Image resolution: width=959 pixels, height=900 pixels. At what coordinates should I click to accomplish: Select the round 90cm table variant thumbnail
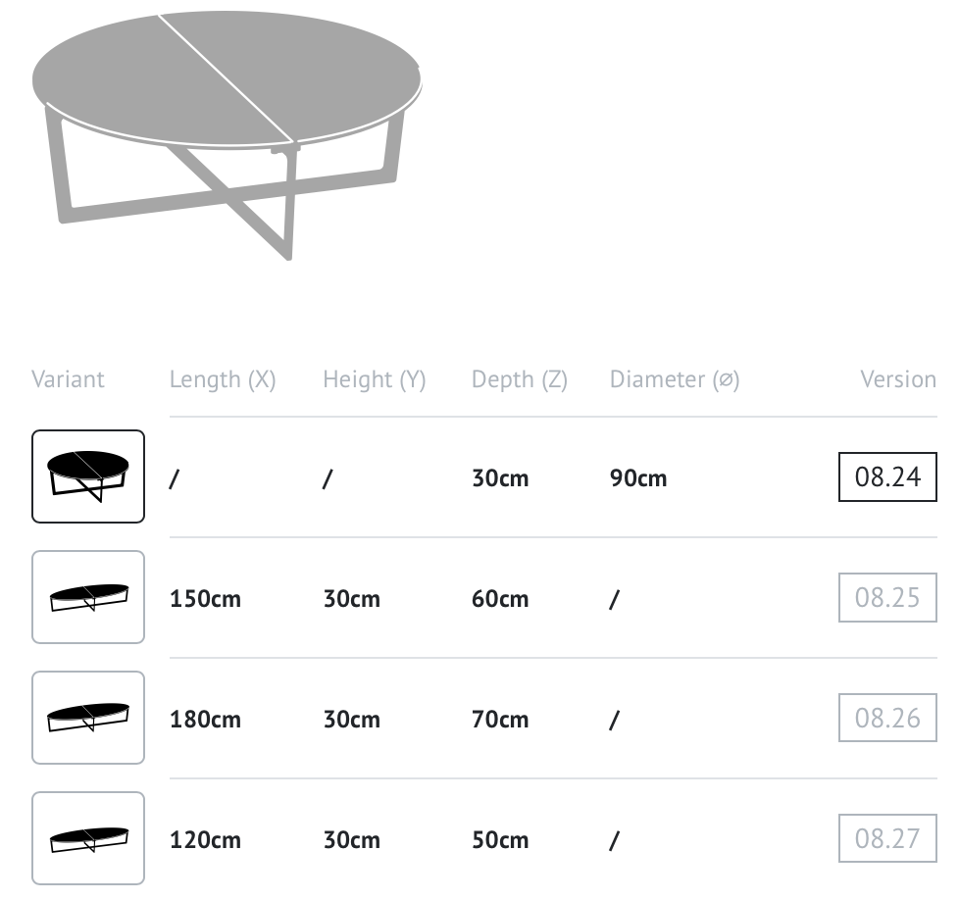[88, 476]
